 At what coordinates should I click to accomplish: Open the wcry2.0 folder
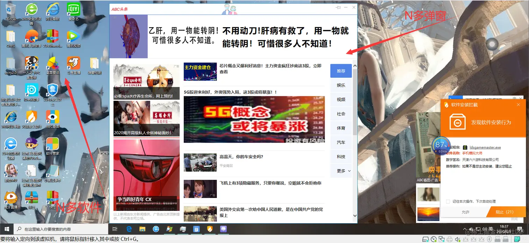coord(11,66)
